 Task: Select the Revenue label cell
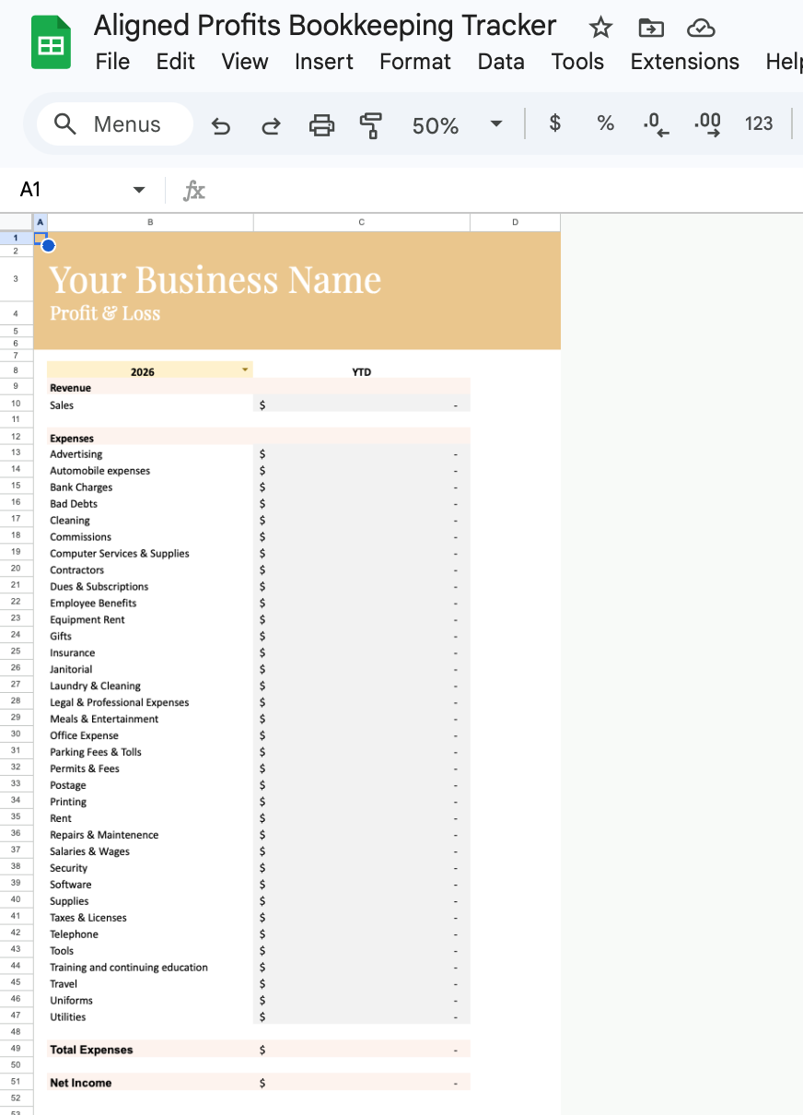click(150, 388)
